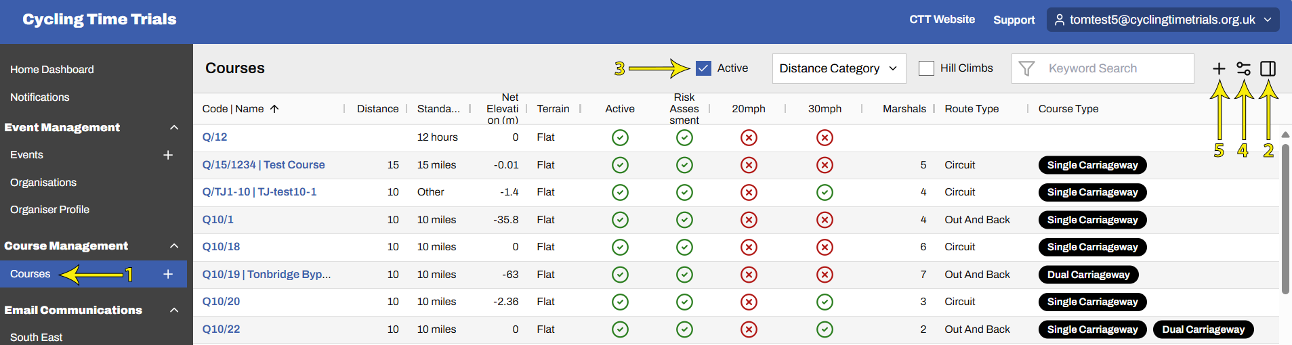This screenshot has height=345, width=1292.
Task: Collapse the Course Management section
Action: pyautogui.click(x=174, y=246)
